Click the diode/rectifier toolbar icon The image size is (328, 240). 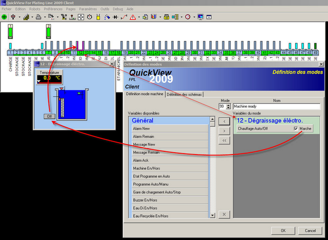[x=115, y=17]
